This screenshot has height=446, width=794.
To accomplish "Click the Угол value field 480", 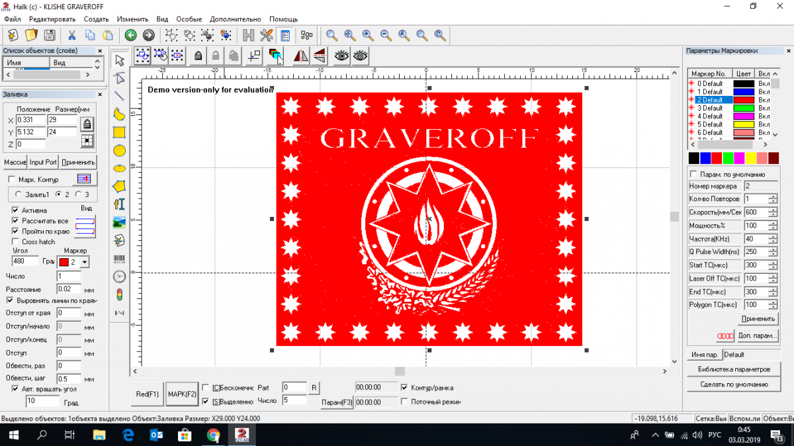I will pos(25,262).
